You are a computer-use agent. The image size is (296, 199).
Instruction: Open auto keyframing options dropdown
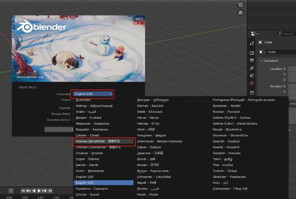16,191
